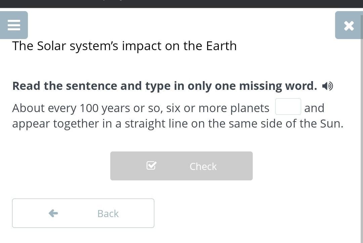Screen dimensions: 363x243
Task: Click the missing word input box
Action: (x=288, y=107)
